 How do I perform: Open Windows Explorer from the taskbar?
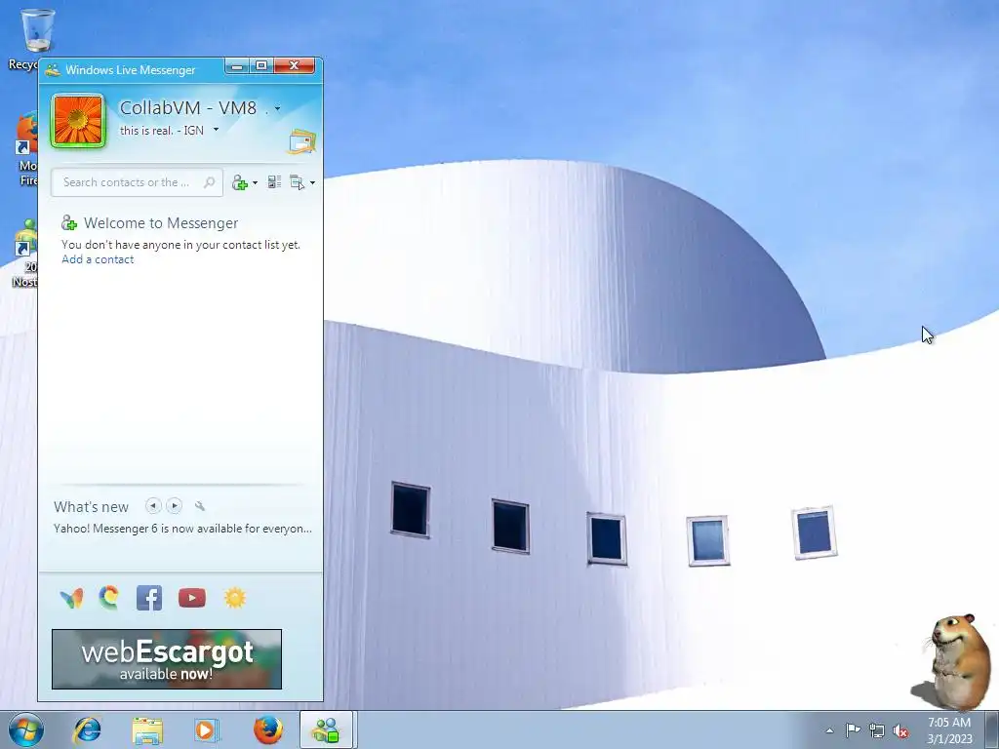(147, 729)
